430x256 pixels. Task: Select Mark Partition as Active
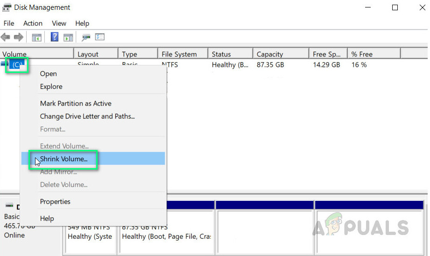coord(93,103)
